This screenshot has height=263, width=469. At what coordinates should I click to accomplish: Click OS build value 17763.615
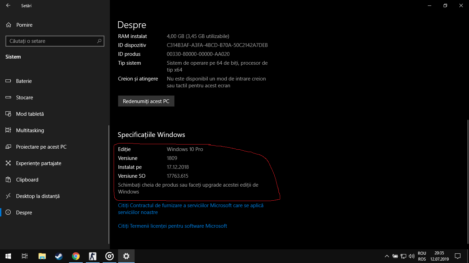point(178,176)
